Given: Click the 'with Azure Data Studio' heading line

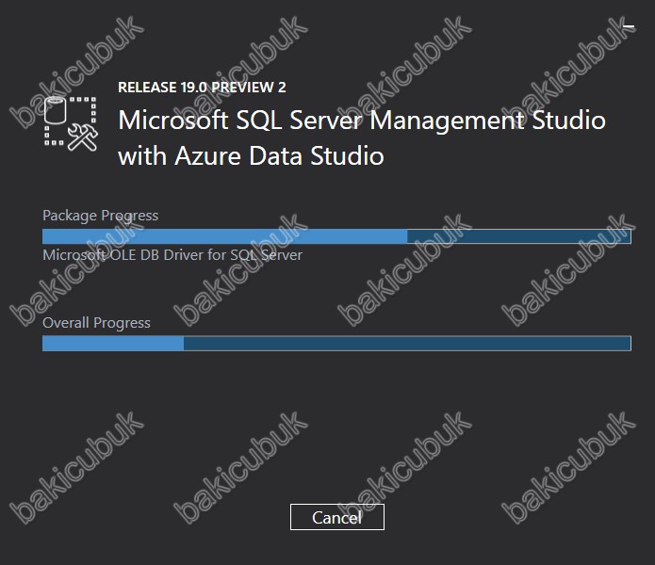Looking at the screenshot, I should pos(251,156).
